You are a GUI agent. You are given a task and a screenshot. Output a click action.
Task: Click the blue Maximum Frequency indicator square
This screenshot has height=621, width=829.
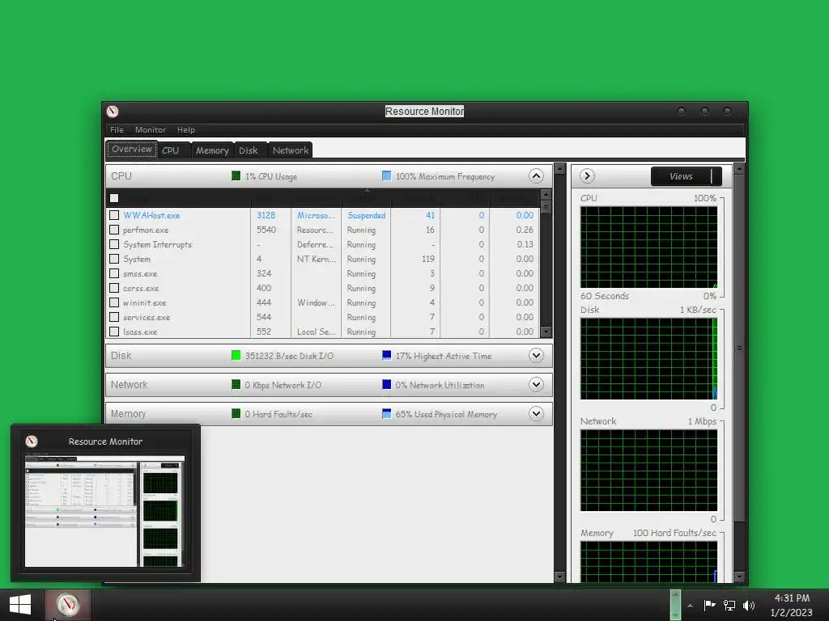click(x=386, y=175)
